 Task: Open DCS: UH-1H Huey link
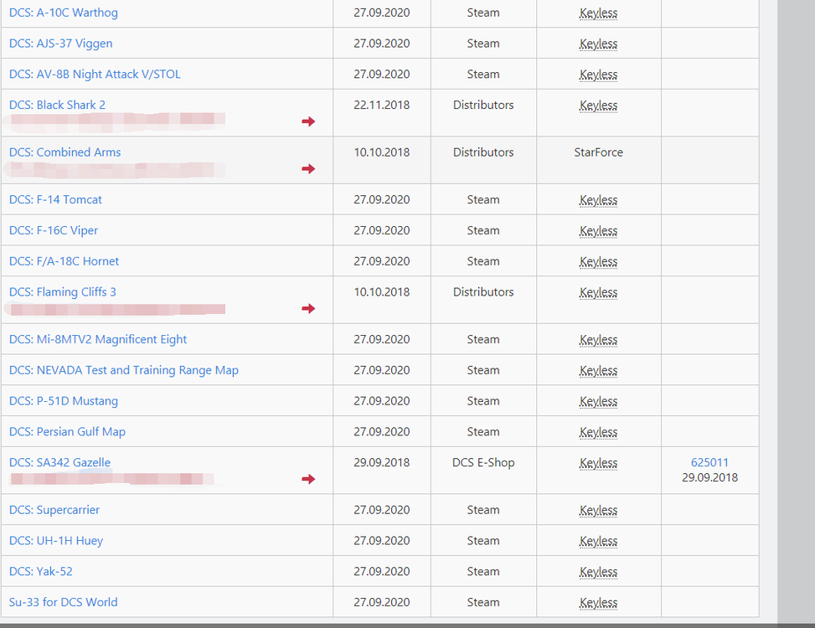click(x=56, y=541)
